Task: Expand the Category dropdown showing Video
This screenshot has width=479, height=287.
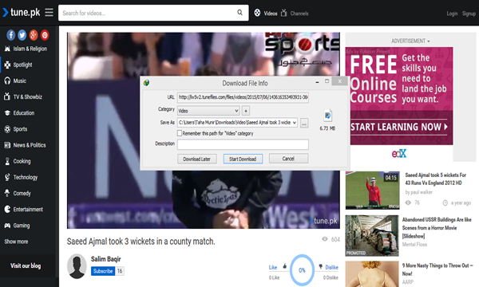Action: coord(208,111)
